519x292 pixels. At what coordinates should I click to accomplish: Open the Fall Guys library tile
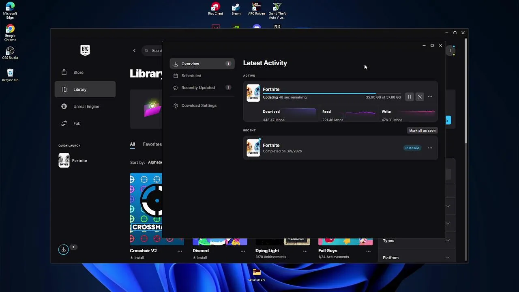[345, 242]
